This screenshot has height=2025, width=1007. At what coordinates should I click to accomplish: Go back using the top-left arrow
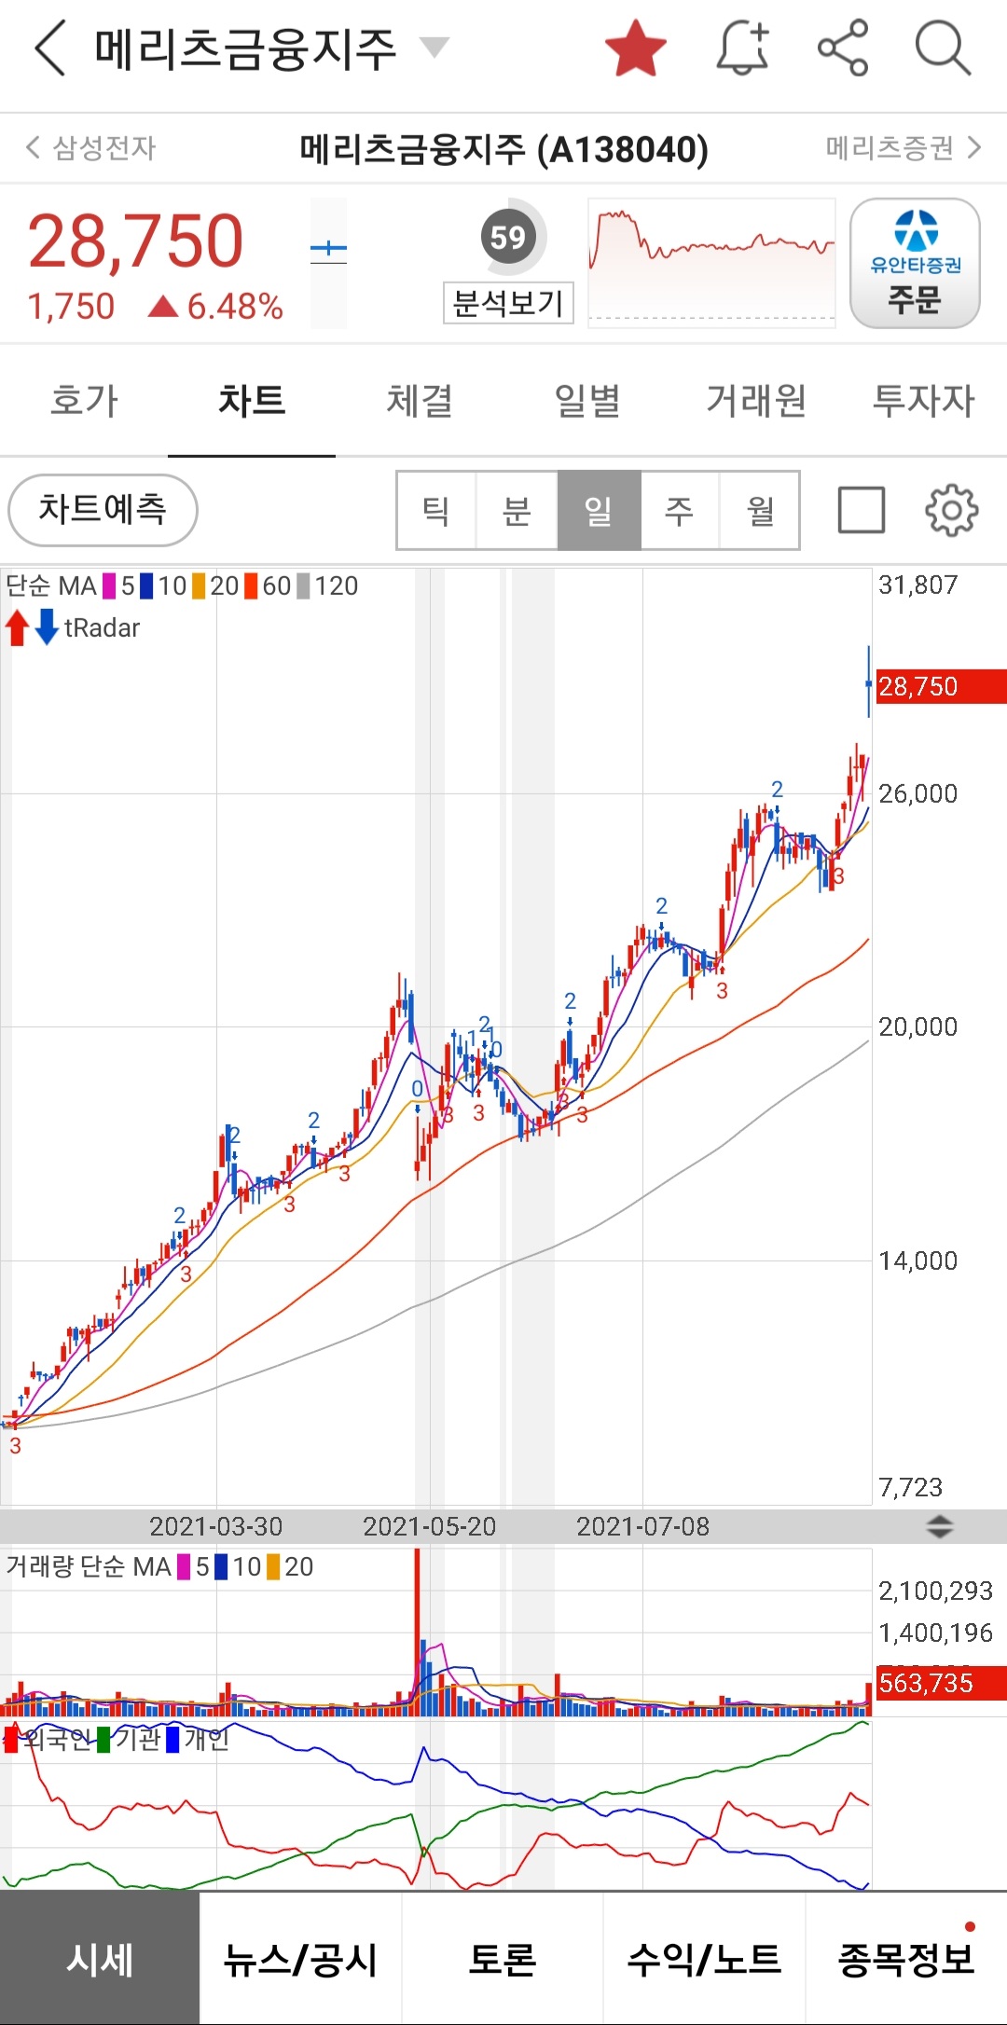pos(50,48)
